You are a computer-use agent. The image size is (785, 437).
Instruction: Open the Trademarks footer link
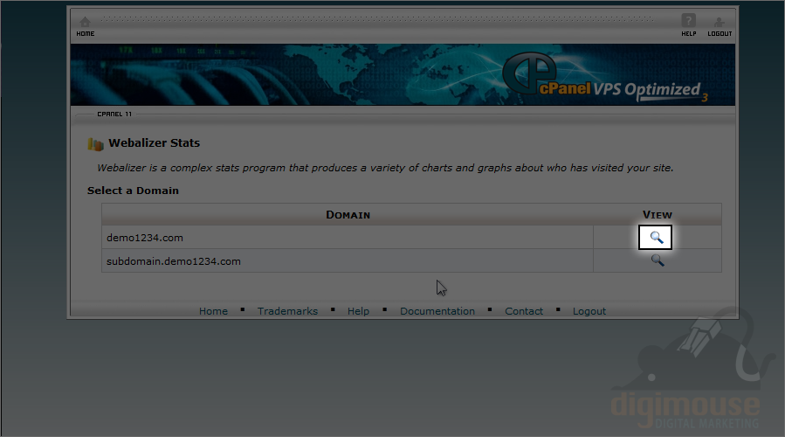(287, 311)
